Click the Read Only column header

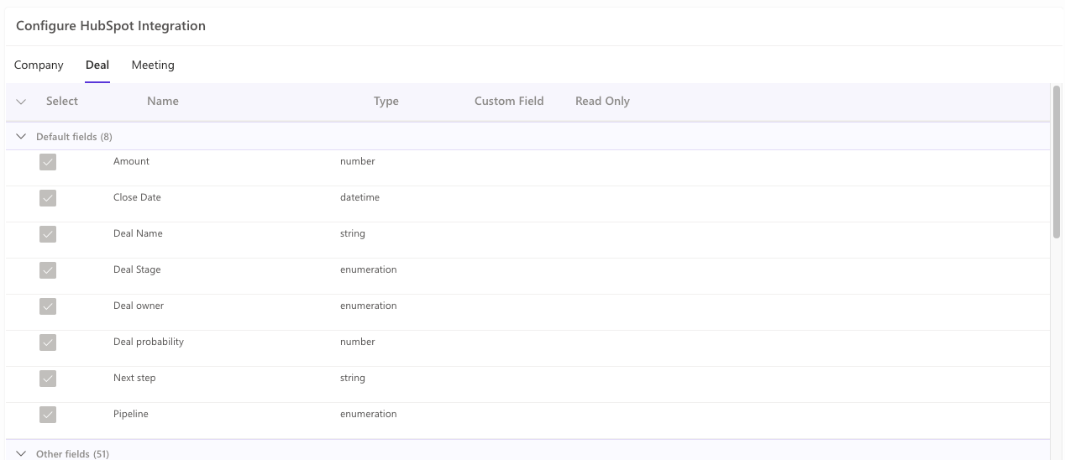[x=602, y=101]
